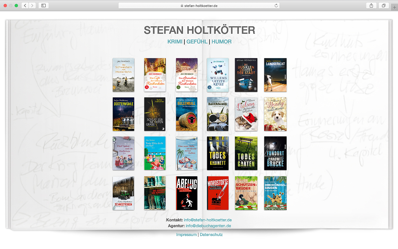Open book cover Willems letzte Reise
Viewport: 398px width, 249px height.
218,75
